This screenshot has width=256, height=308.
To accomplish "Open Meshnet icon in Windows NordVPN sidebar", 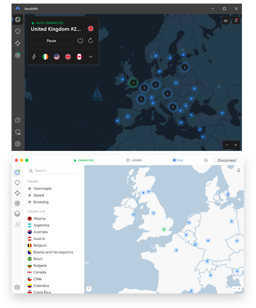I will [x=18, y=43].
